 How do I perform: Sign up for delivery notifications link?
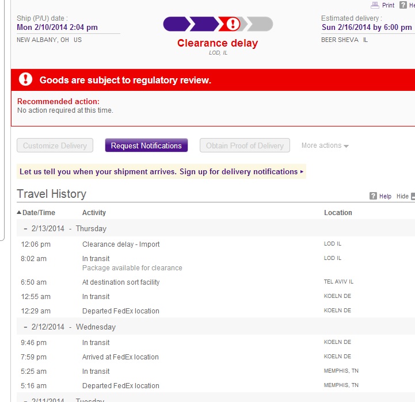click(161, 171)
